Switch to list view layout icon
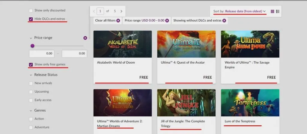The image size is (307, 134). click(278, 11)
